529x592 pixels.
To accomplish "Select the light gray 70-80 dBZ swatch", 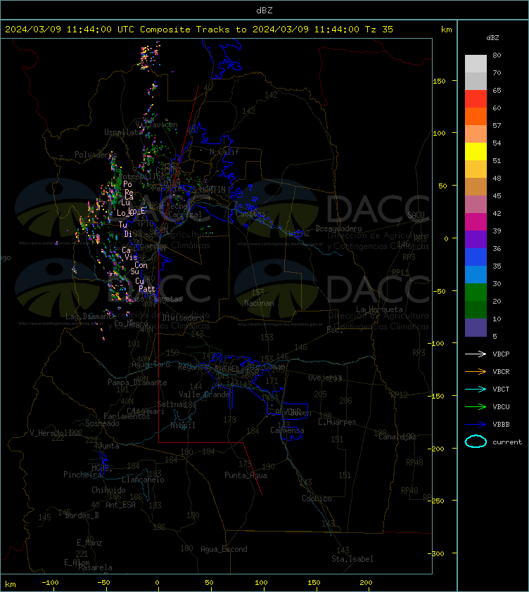I will (476, 64).
